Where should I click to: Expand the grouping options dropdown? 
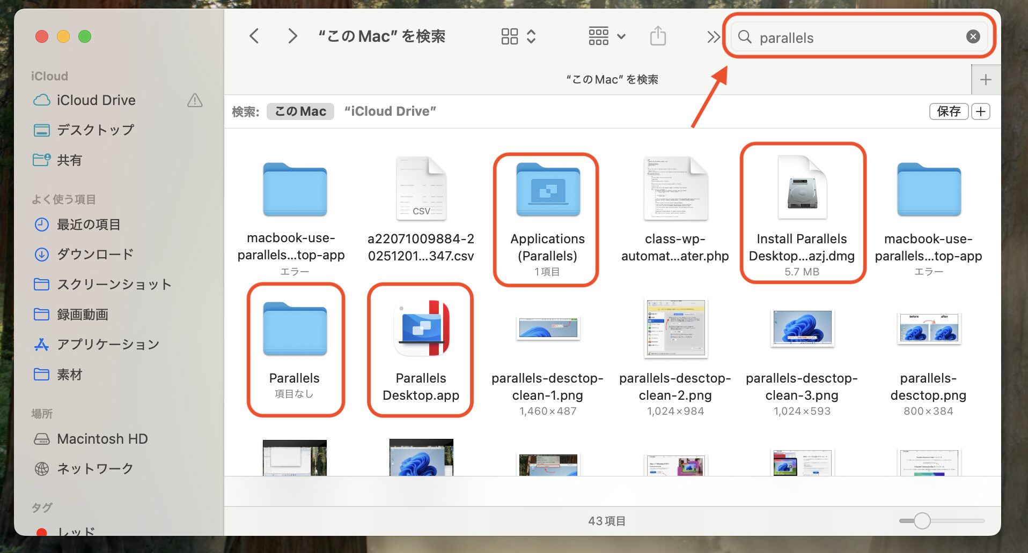pos(607,36)
